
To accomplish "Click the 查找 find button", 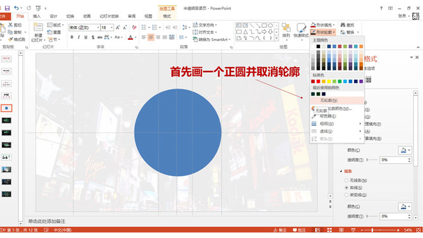I will (348, 25).
